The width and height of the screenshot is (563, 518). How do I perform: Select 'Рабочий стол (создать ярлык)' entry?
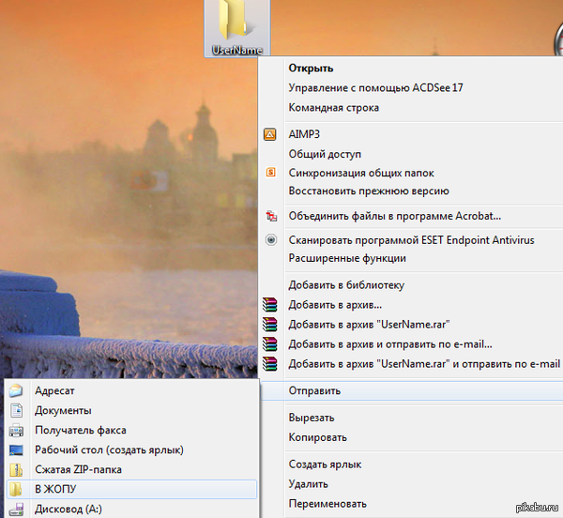(x=109, y=450)
